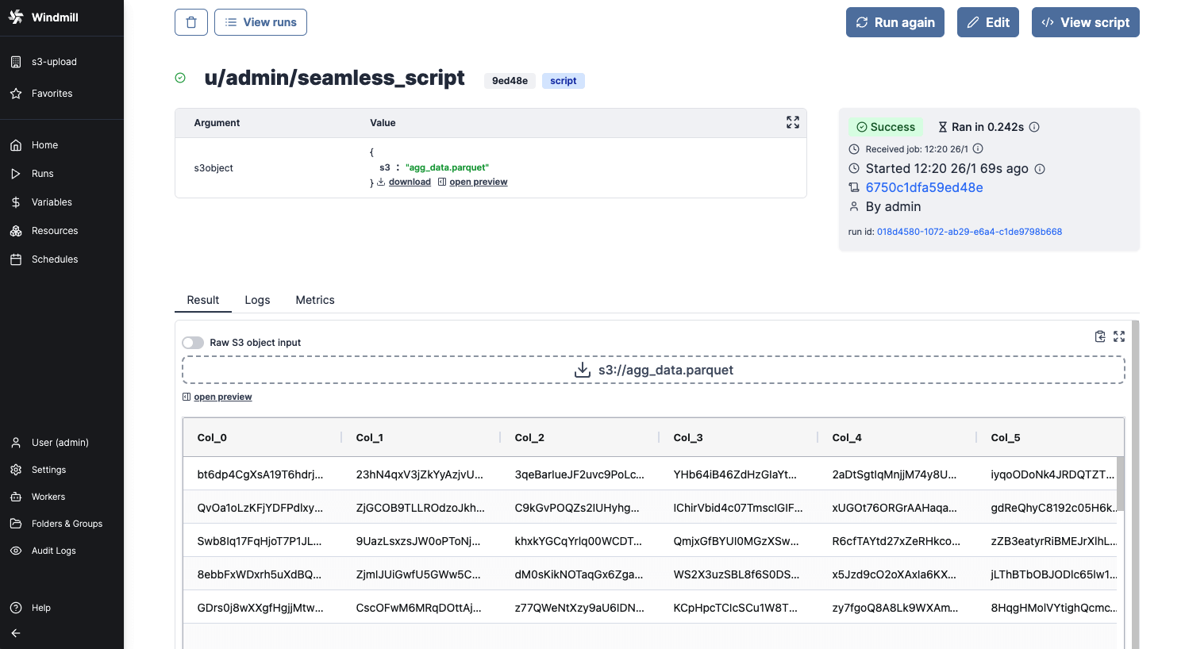Expand the result panel to fullscreen
Viewport: 1185px width, 649px height.
pyautogui.click(x=1119, y=336)
